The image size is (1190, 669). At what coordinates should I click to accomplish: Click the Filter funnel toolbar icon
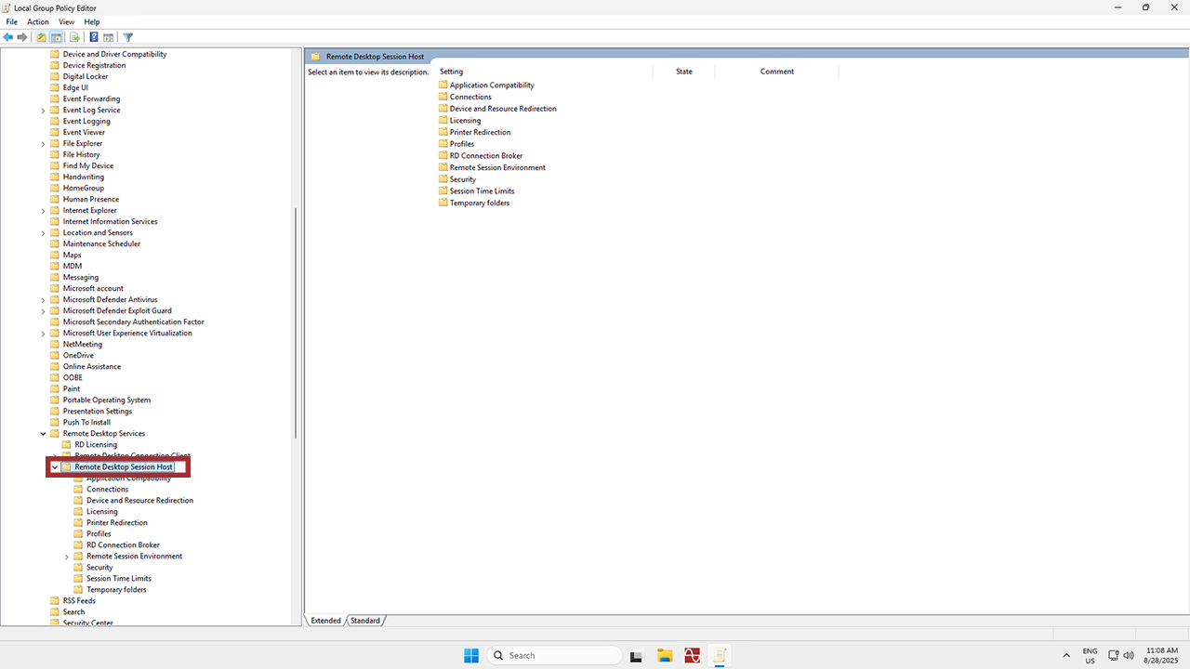coord(128,37)
